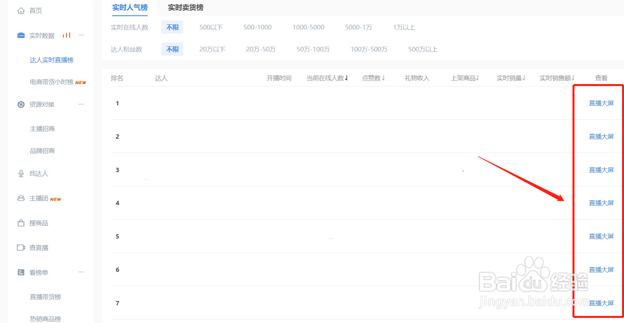Click the 资源对接 circular icon
This screenshot has width=624, height=323.
point(21,105)
